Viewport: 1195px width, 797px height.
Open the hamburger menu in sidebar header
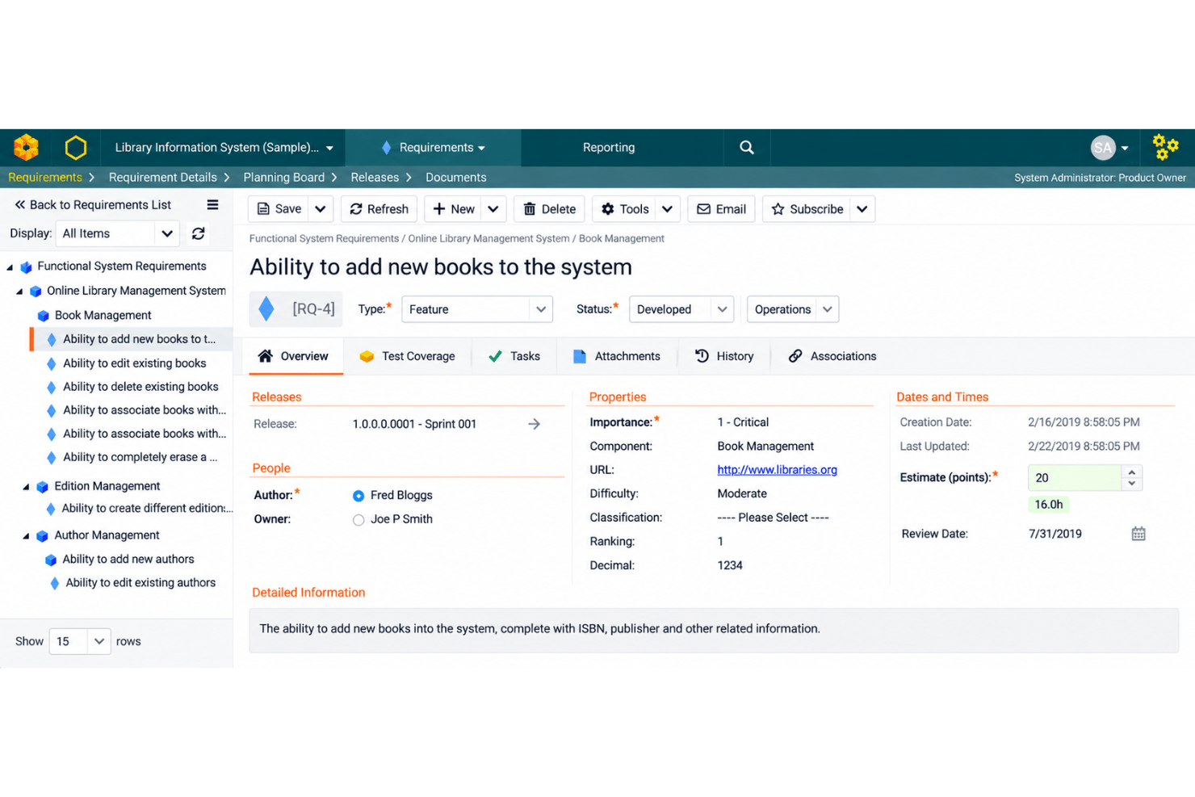(x=212, y=205)
